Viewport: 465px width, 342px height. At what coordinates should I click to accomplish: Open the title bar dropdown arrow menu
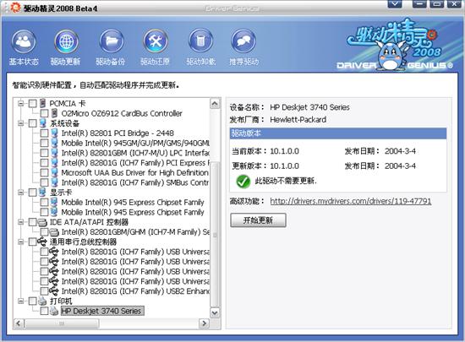pos(395,4)
